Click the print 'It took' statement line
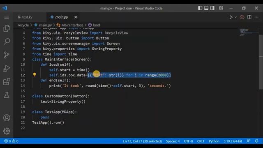 click(x=110, y=86)
